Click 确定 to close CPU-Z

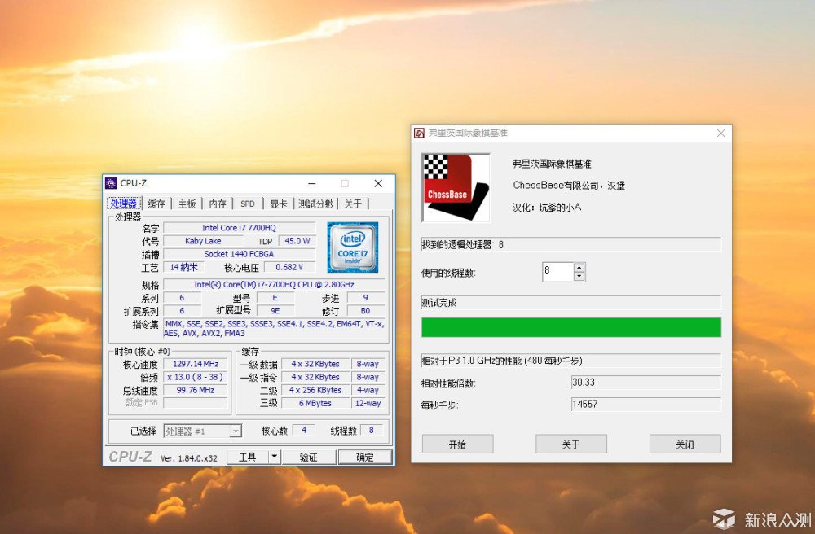[x=364, y=457]
